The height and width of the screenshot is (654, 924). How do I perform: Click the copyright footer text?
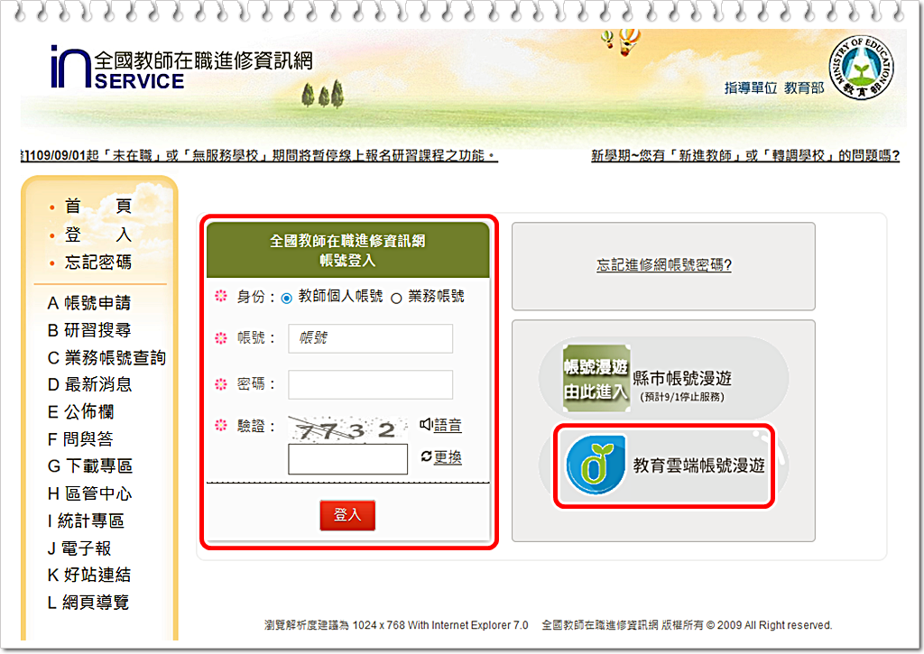[x=687, y=625]
